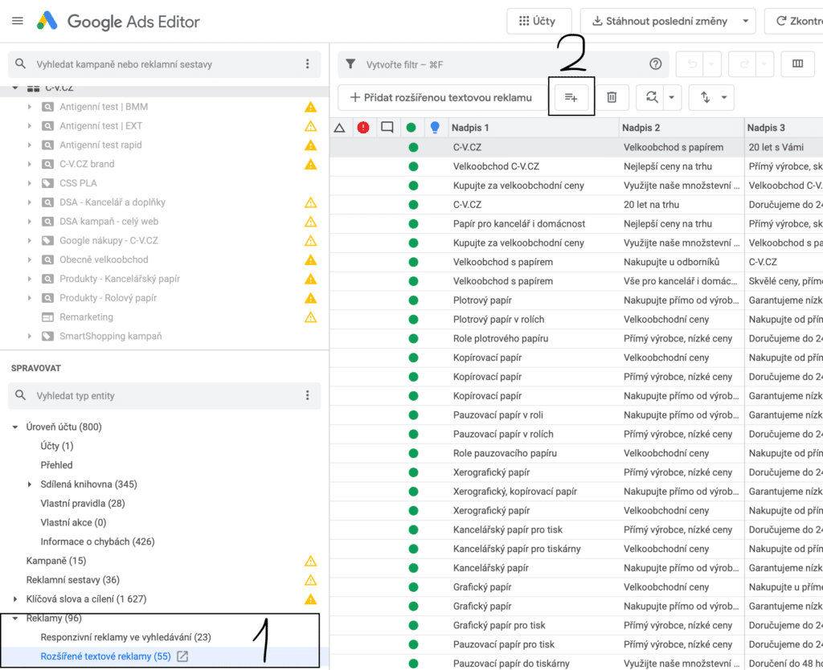The width and height of the screenshot is (823, 670).
Task: Click the green status column header
Action: pos(411,128)
